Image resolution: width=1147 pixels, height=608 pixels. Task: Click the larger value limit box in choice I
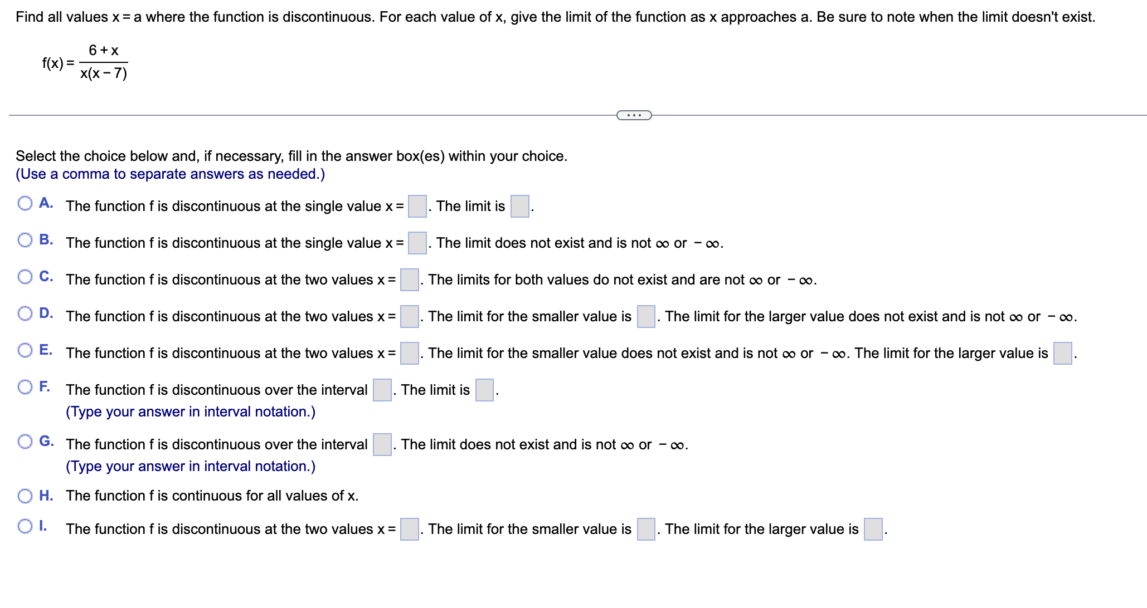tap(872, 528)
